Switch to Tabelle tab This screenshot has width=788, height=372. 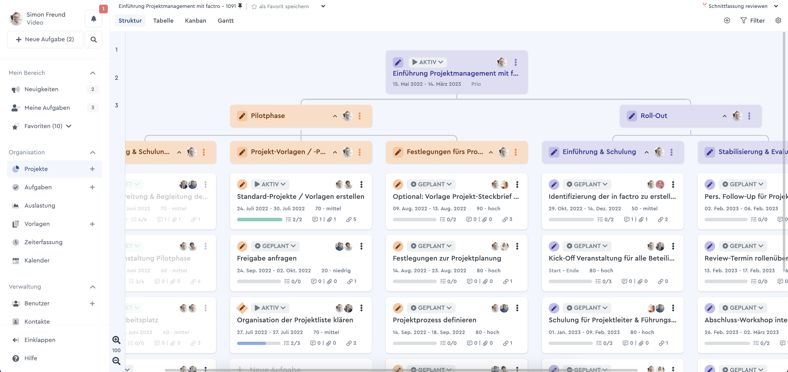pos(163,20)
